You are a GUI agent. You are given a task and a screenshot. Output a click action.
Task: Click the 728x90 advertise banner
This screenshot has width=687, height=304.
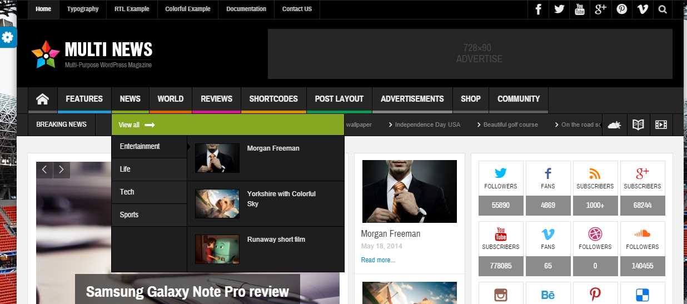point(470,54)
